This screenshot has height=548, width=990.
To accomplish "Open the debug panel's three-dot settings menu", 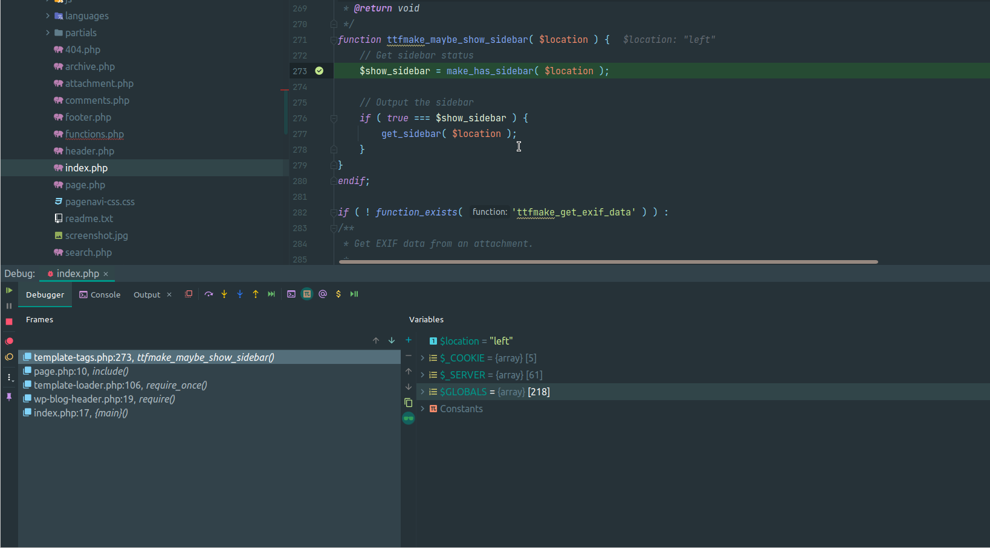I will (9, 377).
